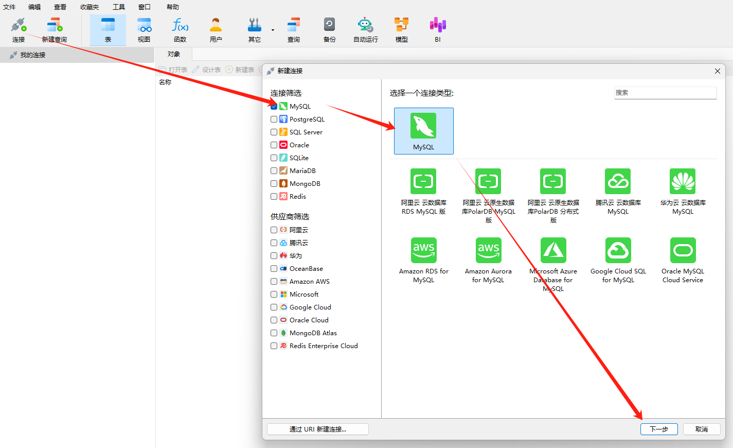Screen dimensions: 733x448
Task: Check the SQL Server filter checkbox
Action: (x=274, y=132)
